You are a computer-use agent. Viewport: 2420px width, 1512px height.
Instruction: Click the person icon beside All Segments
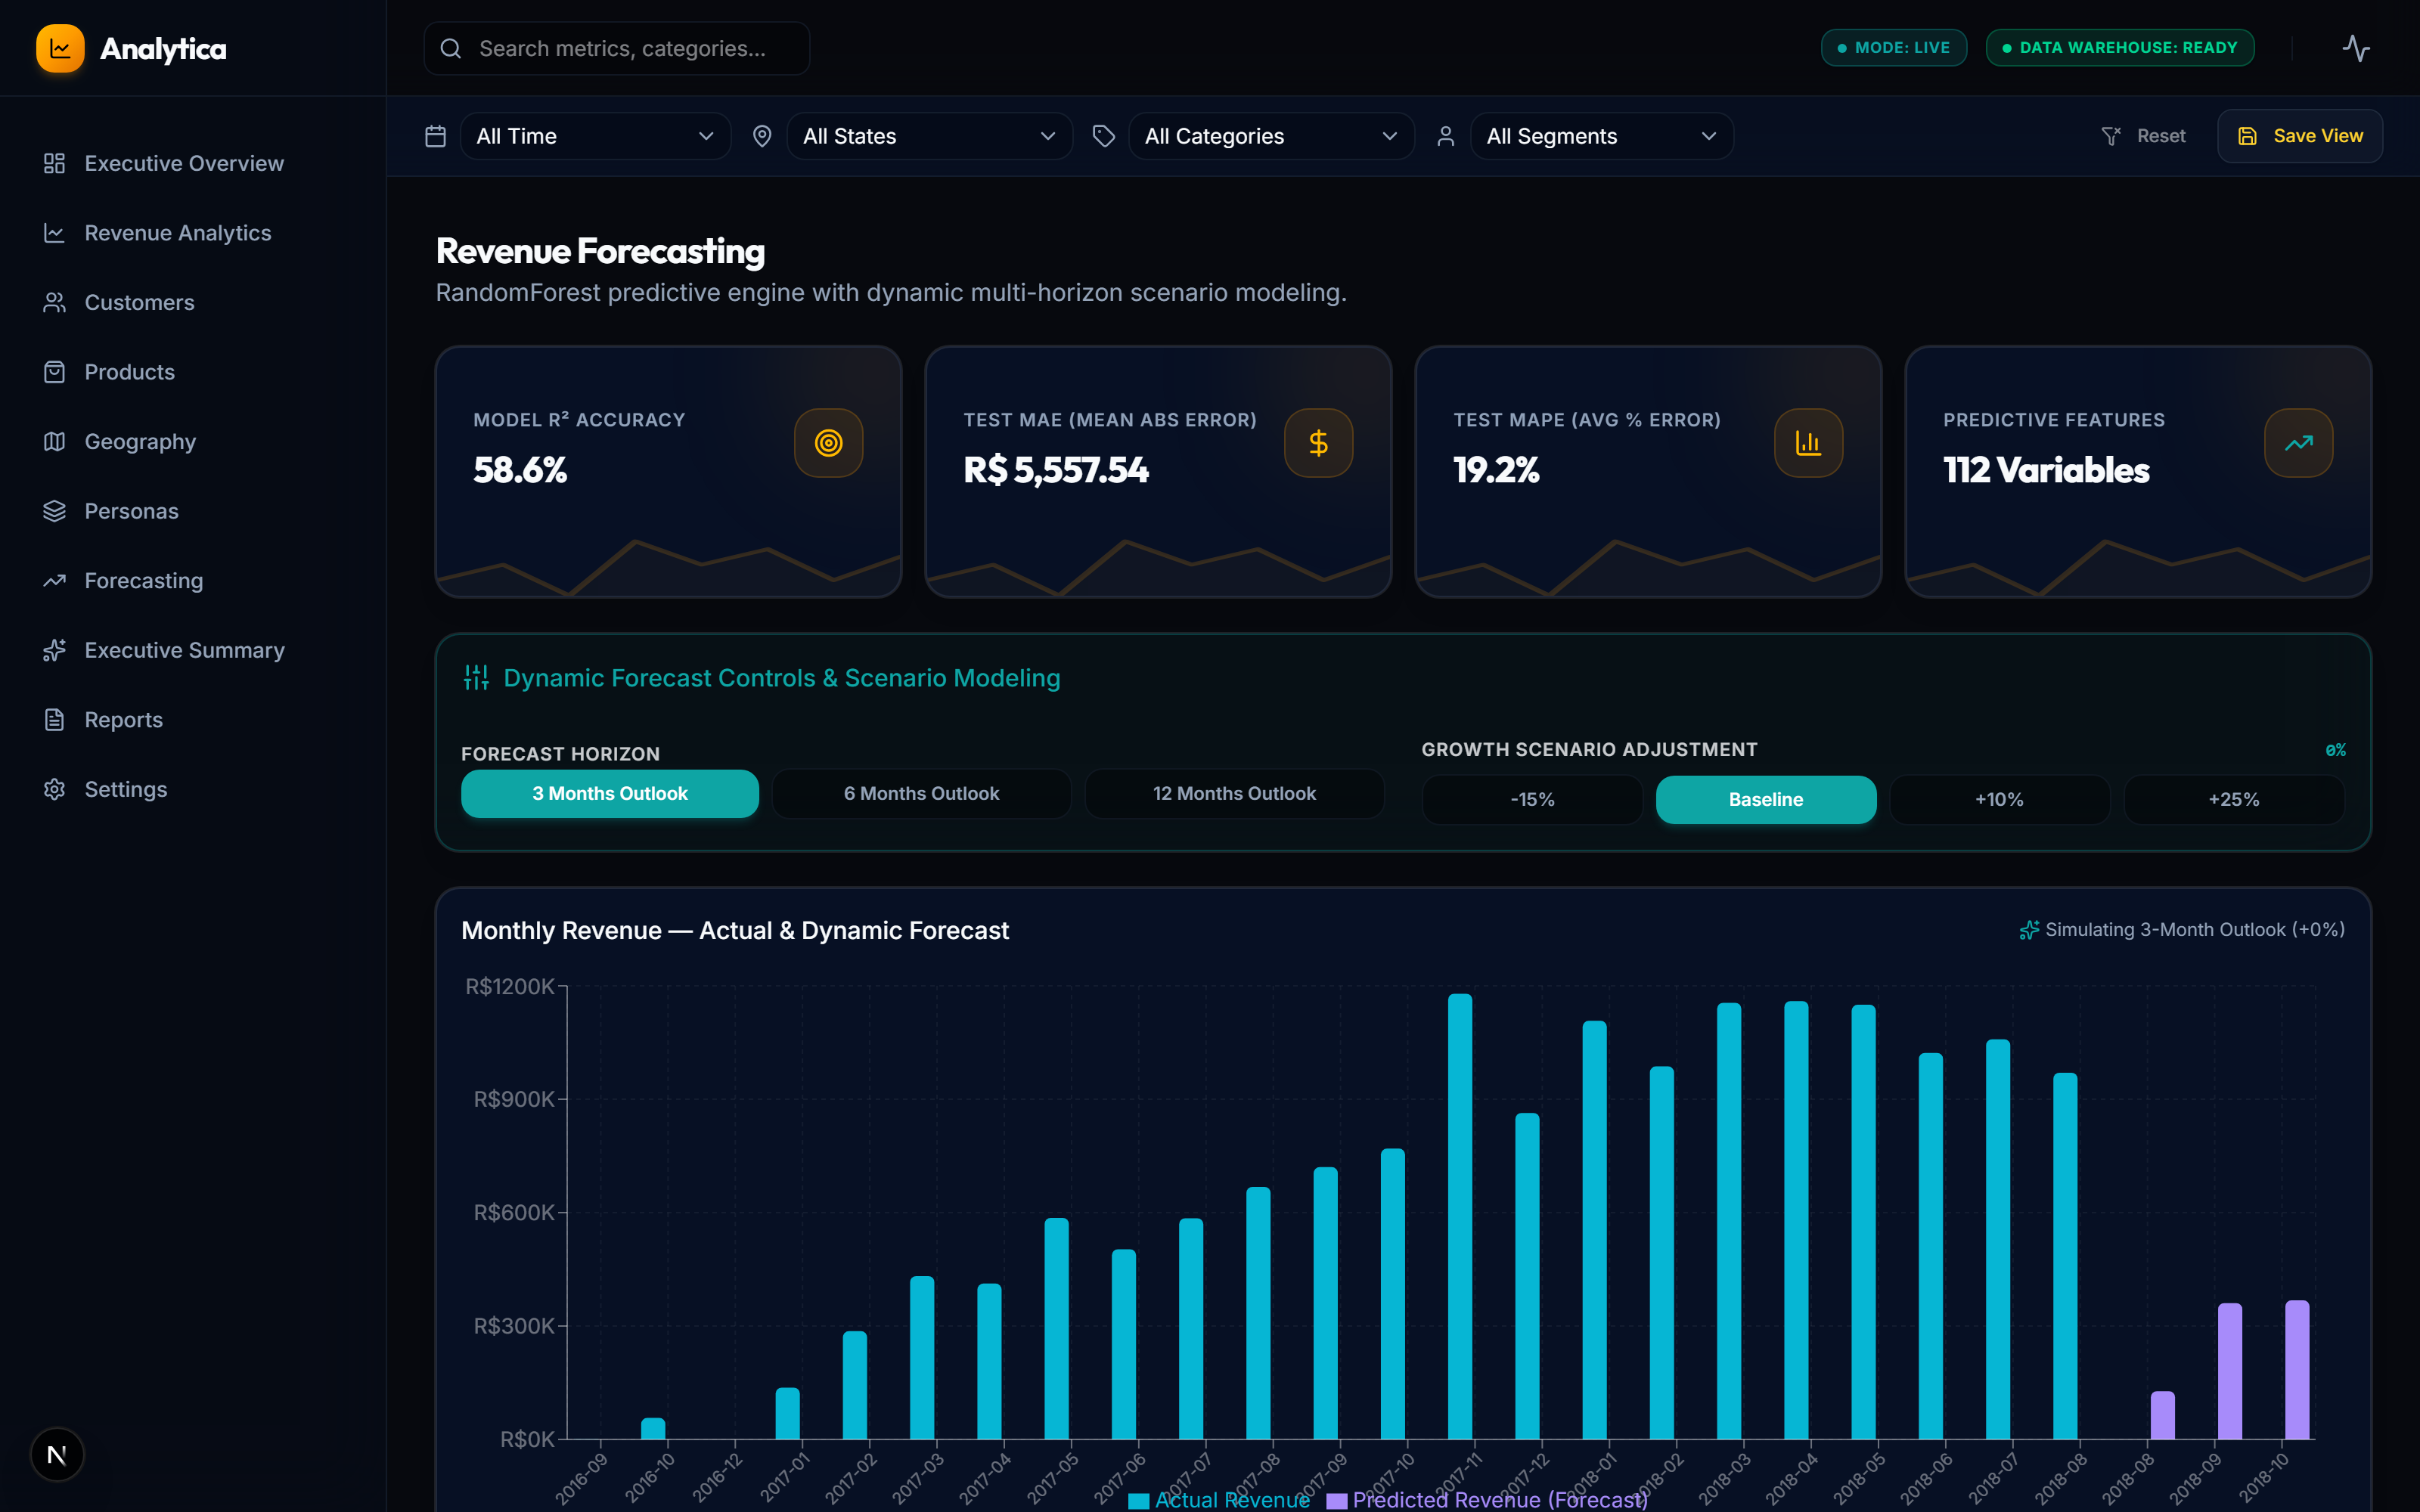[x=1445, y=136]
